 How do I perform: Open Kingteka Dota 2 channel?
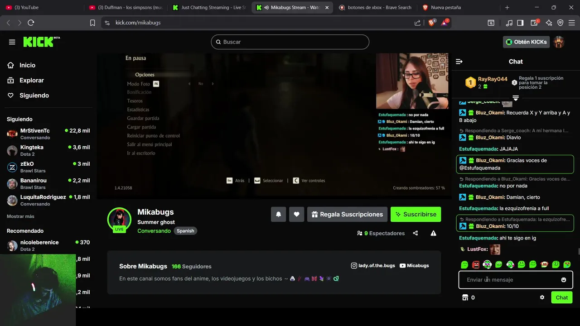48,150
